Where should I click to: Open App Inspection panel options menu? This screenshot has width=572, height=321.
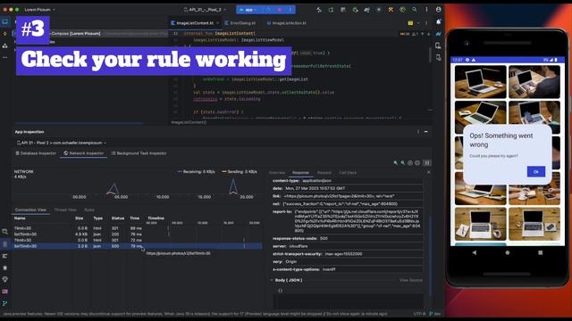[x=418, y=132]
